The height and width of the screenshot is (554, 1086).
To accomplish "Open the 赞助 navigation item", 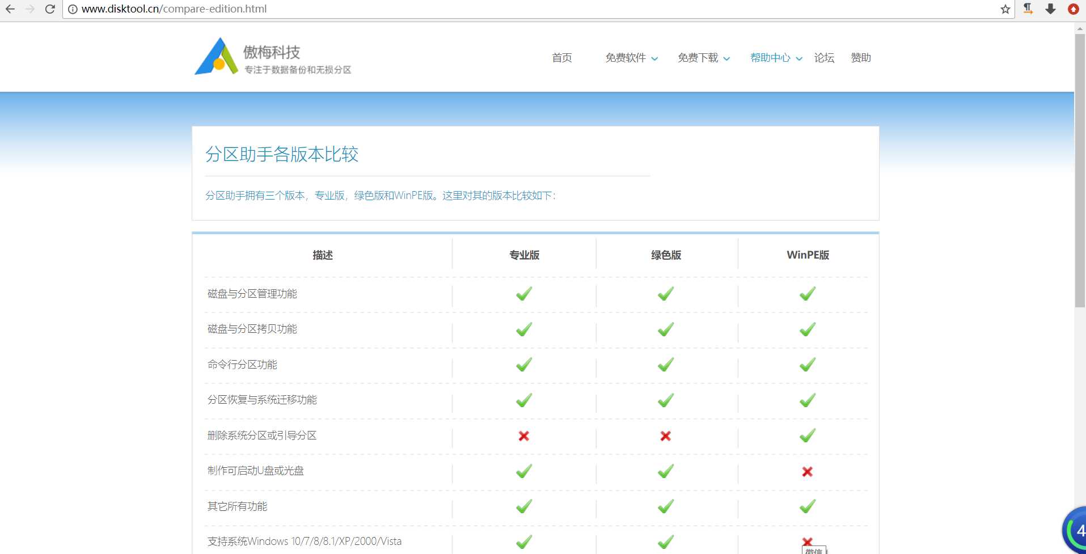I will point(861,58).
